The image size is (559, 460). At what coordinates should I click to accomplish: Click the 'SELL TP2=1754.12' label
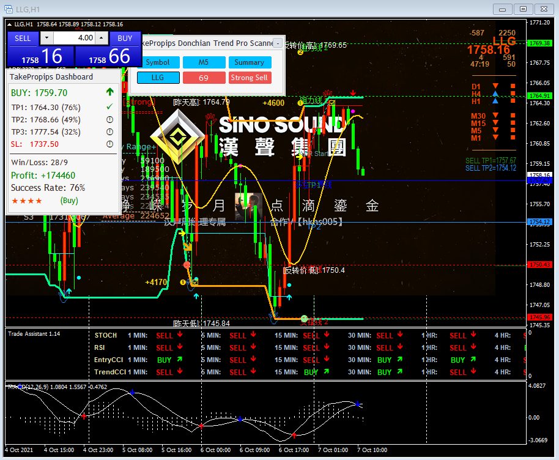(491, 168)
